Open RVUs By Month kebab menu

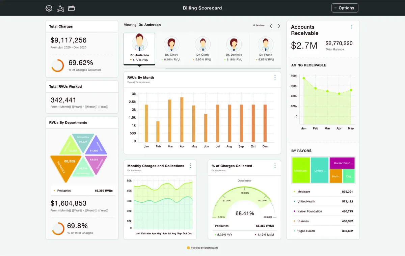tap(275, 78)
